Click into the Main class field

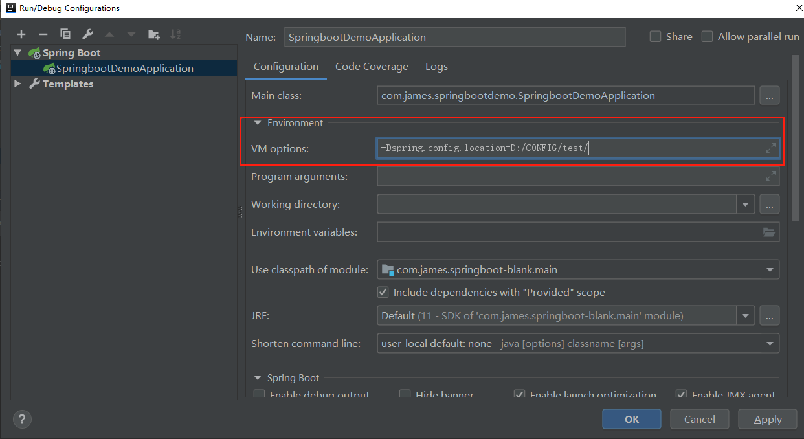click(566, 96)
